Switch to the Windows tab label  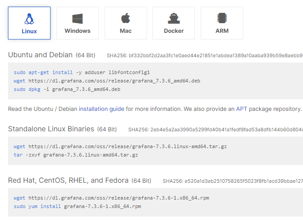click(78, 31)
